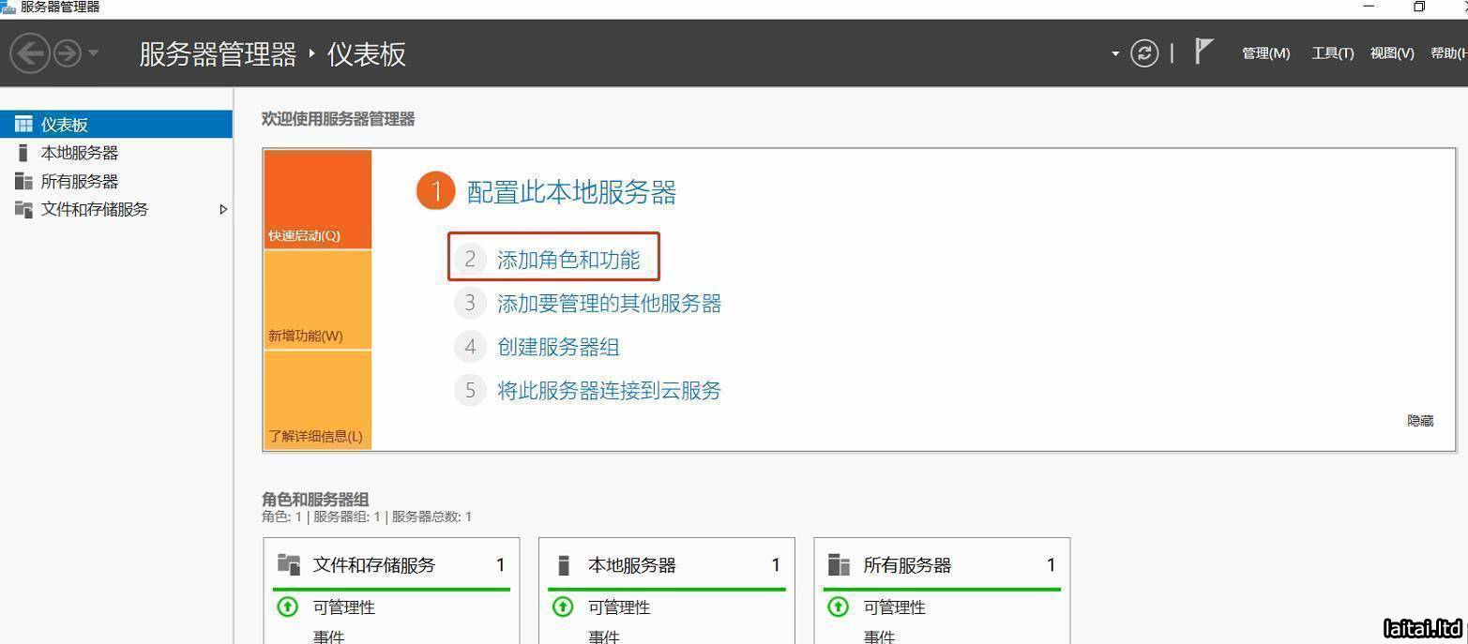Select the 新增功能(W) orange tile
This screenshot has width=1468, height=644.
(x=317, y=300)
